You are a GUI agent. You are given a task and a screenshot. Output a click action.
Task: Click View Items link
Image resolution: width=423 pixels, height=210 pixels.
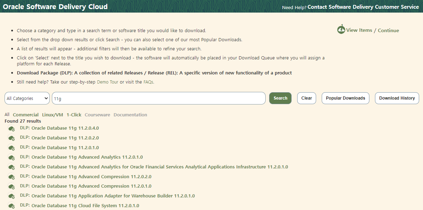click(359, 30)
